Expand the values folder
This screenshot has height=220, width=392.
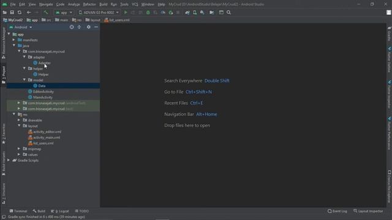pyautogui.click(x=19, y=155)
